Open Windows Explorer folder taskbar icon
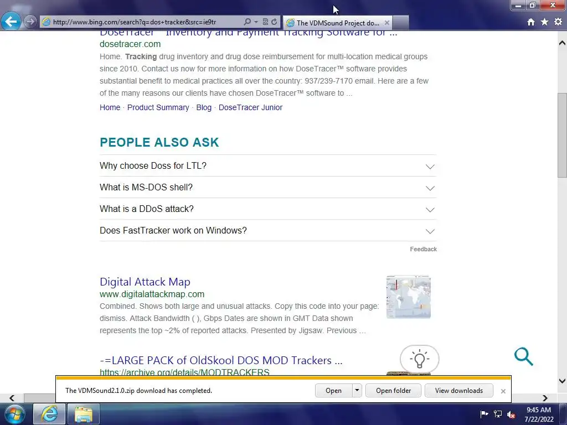This screenshot has width=567, height=425. 83,414
